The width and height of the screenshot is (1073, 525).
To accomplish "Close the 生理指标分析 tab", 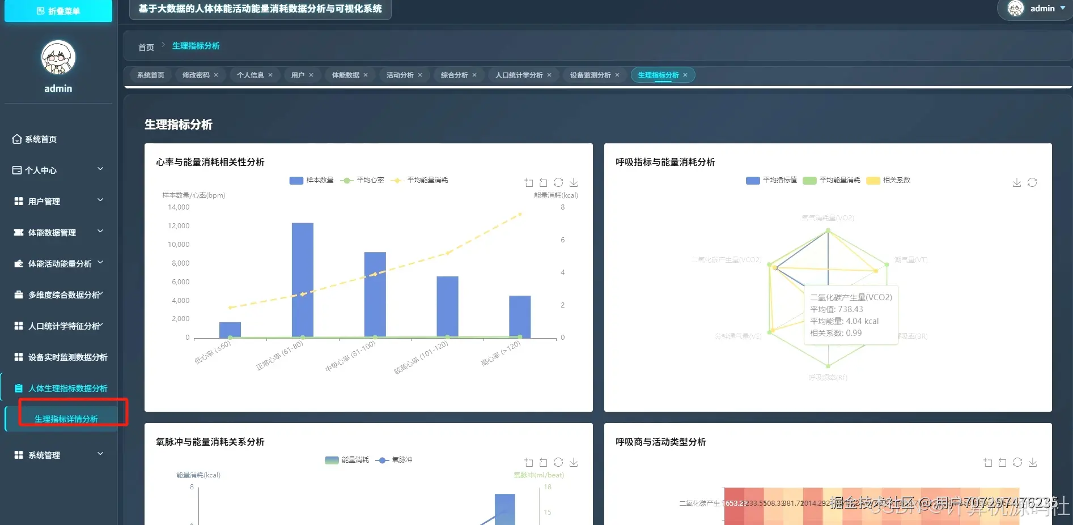I will (x=685, y=75).
